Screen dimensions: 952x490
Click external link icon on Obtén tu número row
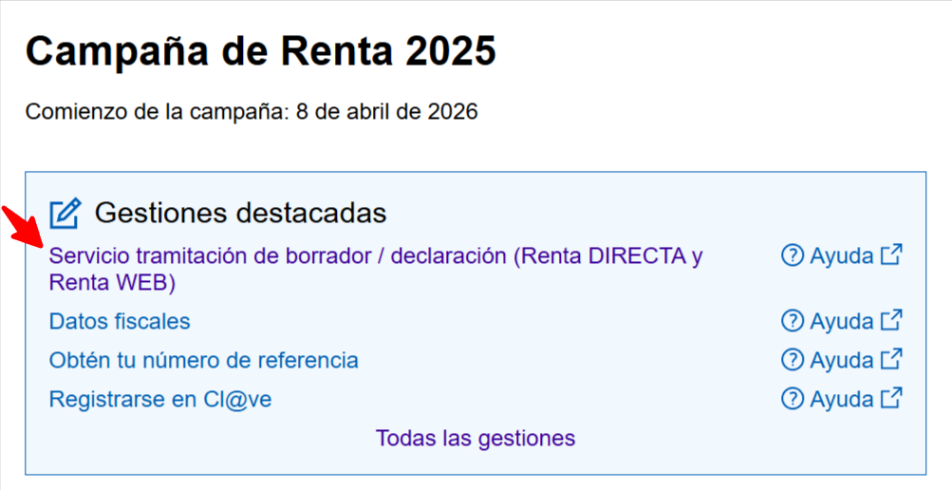(x=891, y=360)
